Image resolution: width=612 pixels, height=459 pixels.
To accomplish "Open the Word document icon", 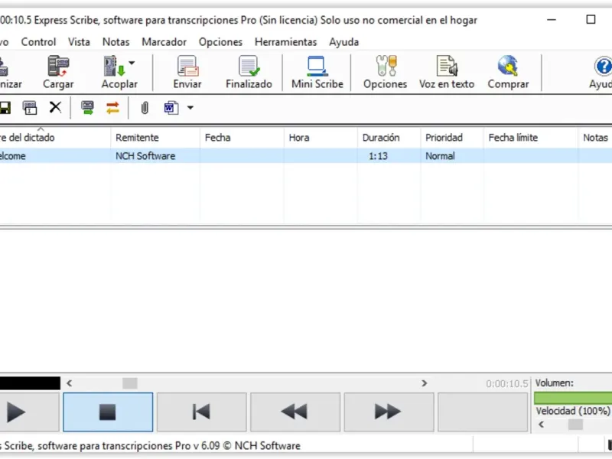I will pyautogui.click(x=171, y=108).
